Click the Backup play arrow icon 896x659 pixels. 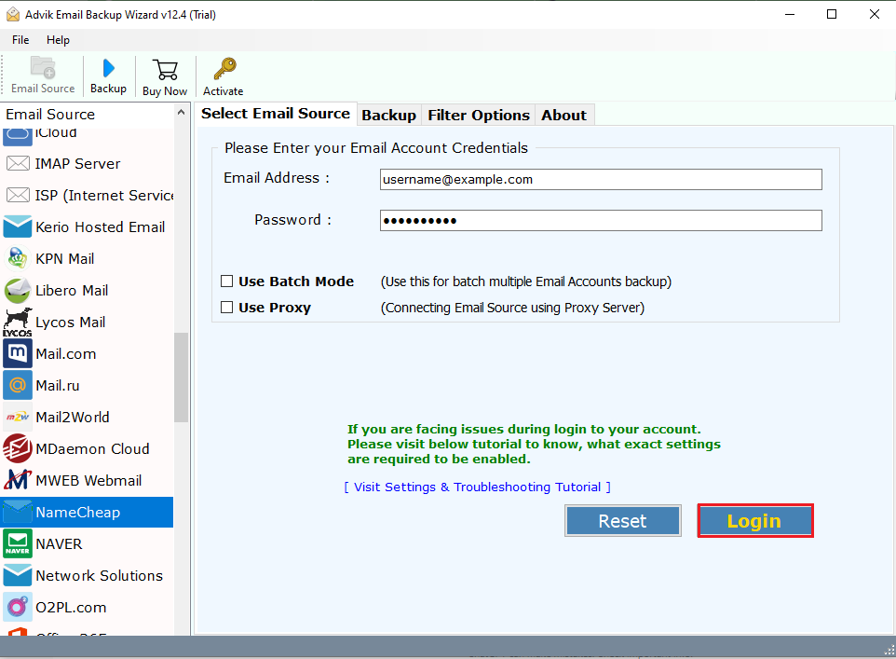(108, 68)
